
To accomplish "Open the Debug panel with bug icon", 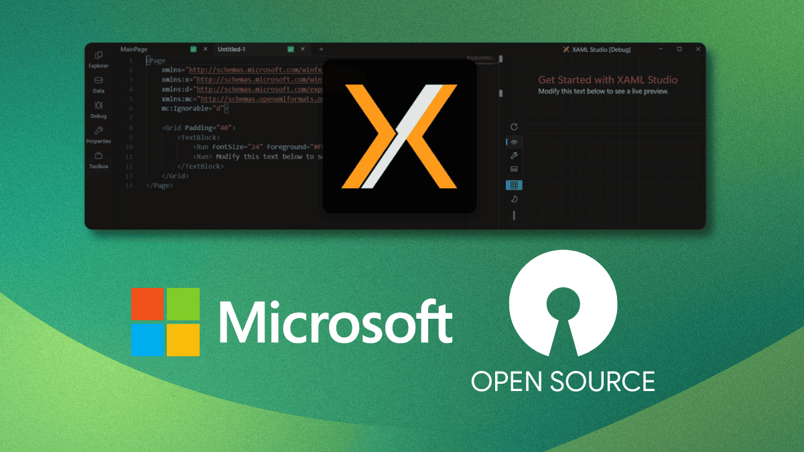I will (x=98, y=109).
